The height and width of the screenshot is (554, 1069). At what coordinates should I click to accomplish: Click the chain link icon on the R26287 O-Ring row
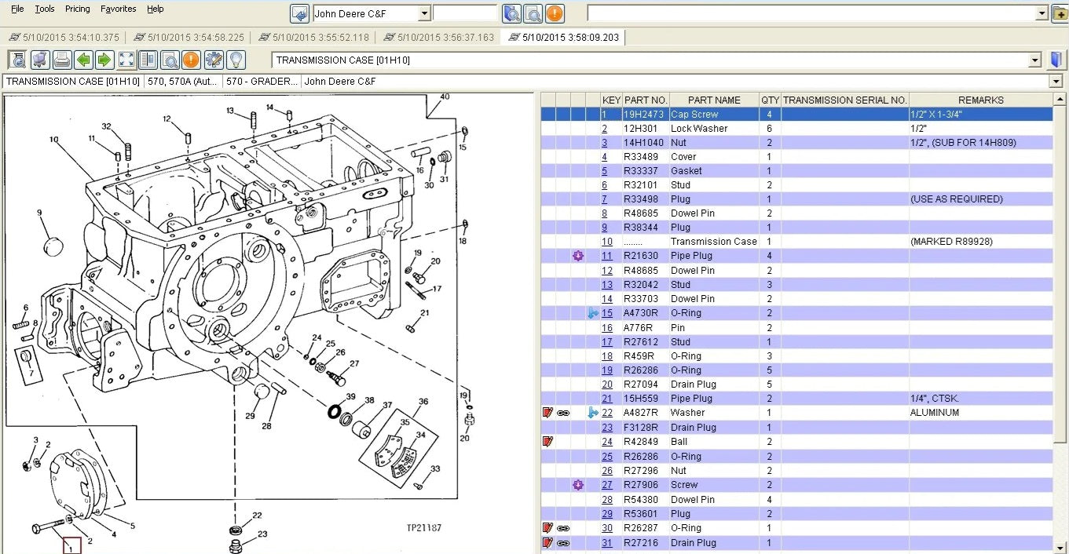(563, 528)
